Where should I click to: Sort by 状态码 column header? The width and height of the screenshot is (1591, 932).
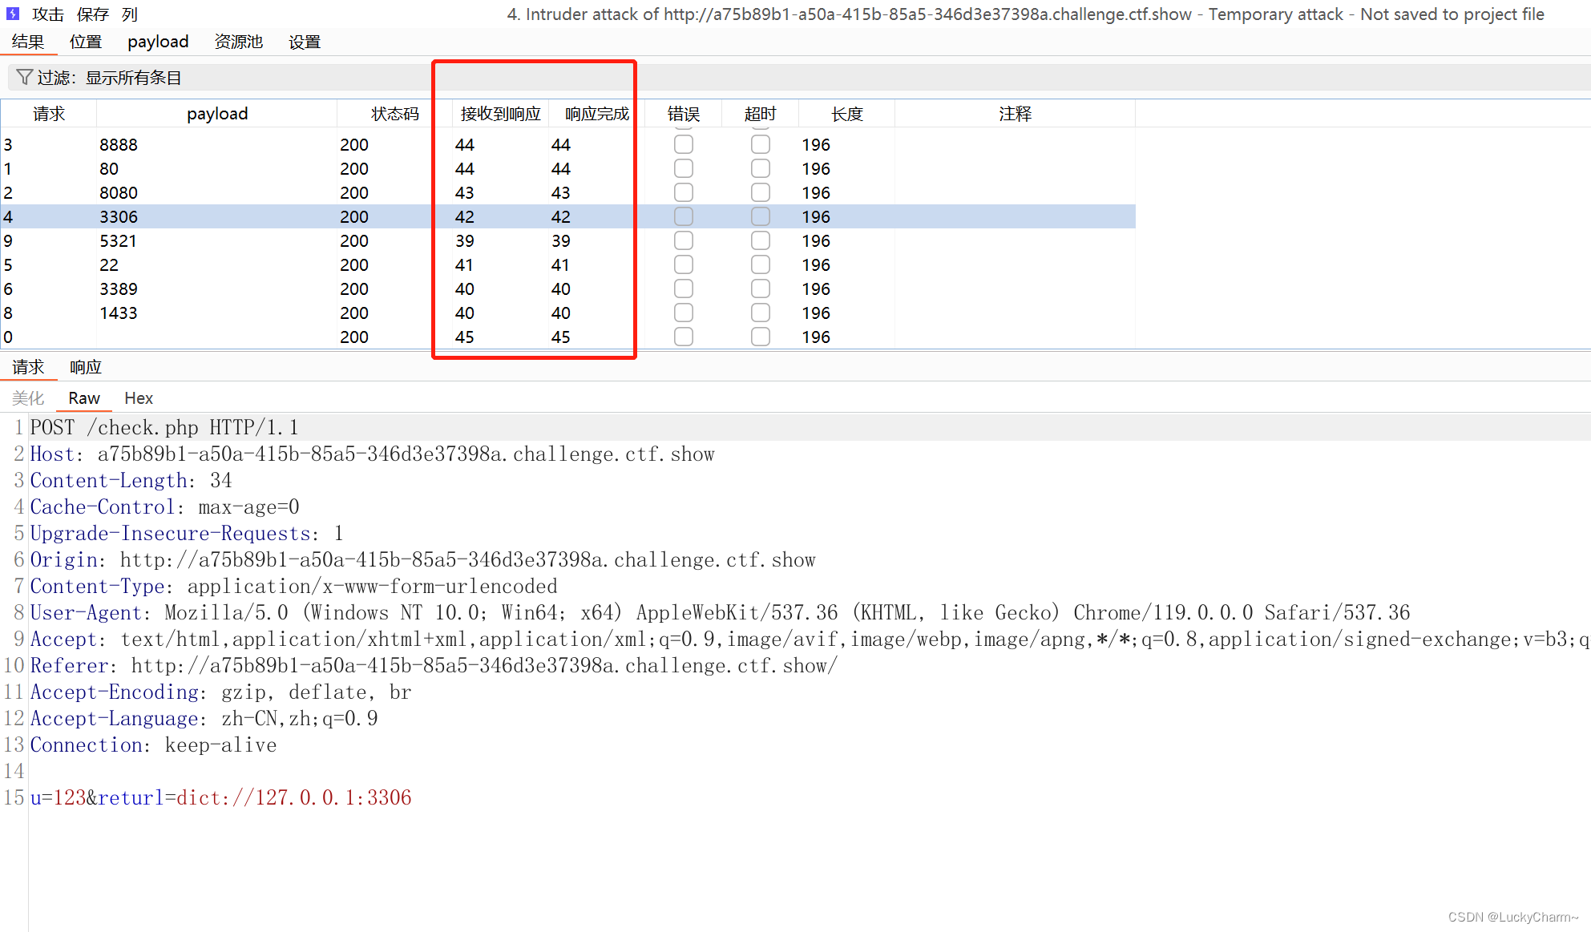(x=394, y=114)
